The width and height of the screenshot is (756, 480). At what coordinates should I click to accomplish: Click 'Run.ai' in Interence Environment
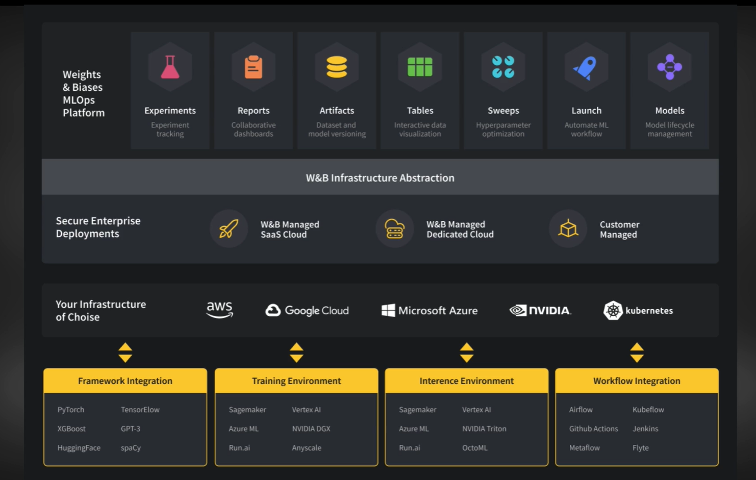410,448
